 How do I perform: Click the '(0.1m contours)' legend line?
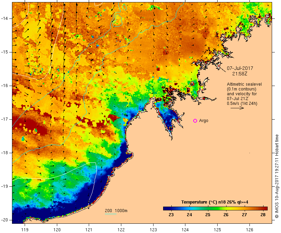click(x=242, y=89)
